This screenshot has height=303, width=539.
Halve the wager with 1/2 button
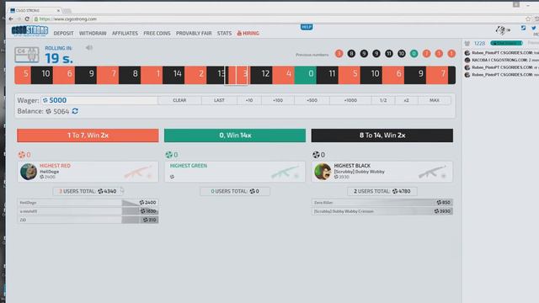click(x=383, y=100)
